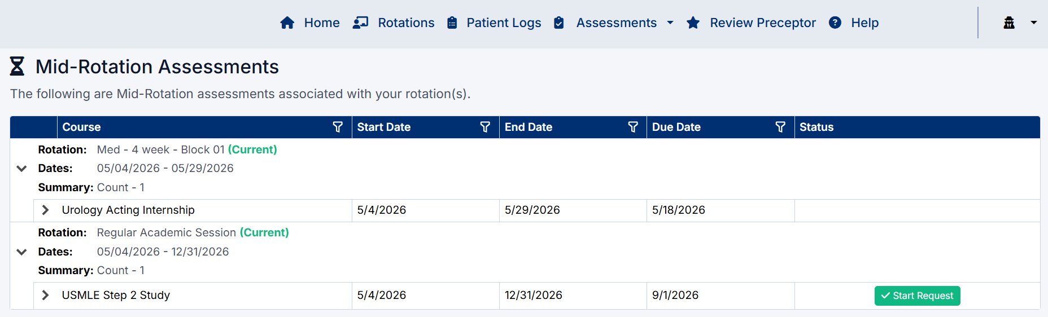Click the Help question mark icon
The image size is (1048, 317).
tap(835, 23)
